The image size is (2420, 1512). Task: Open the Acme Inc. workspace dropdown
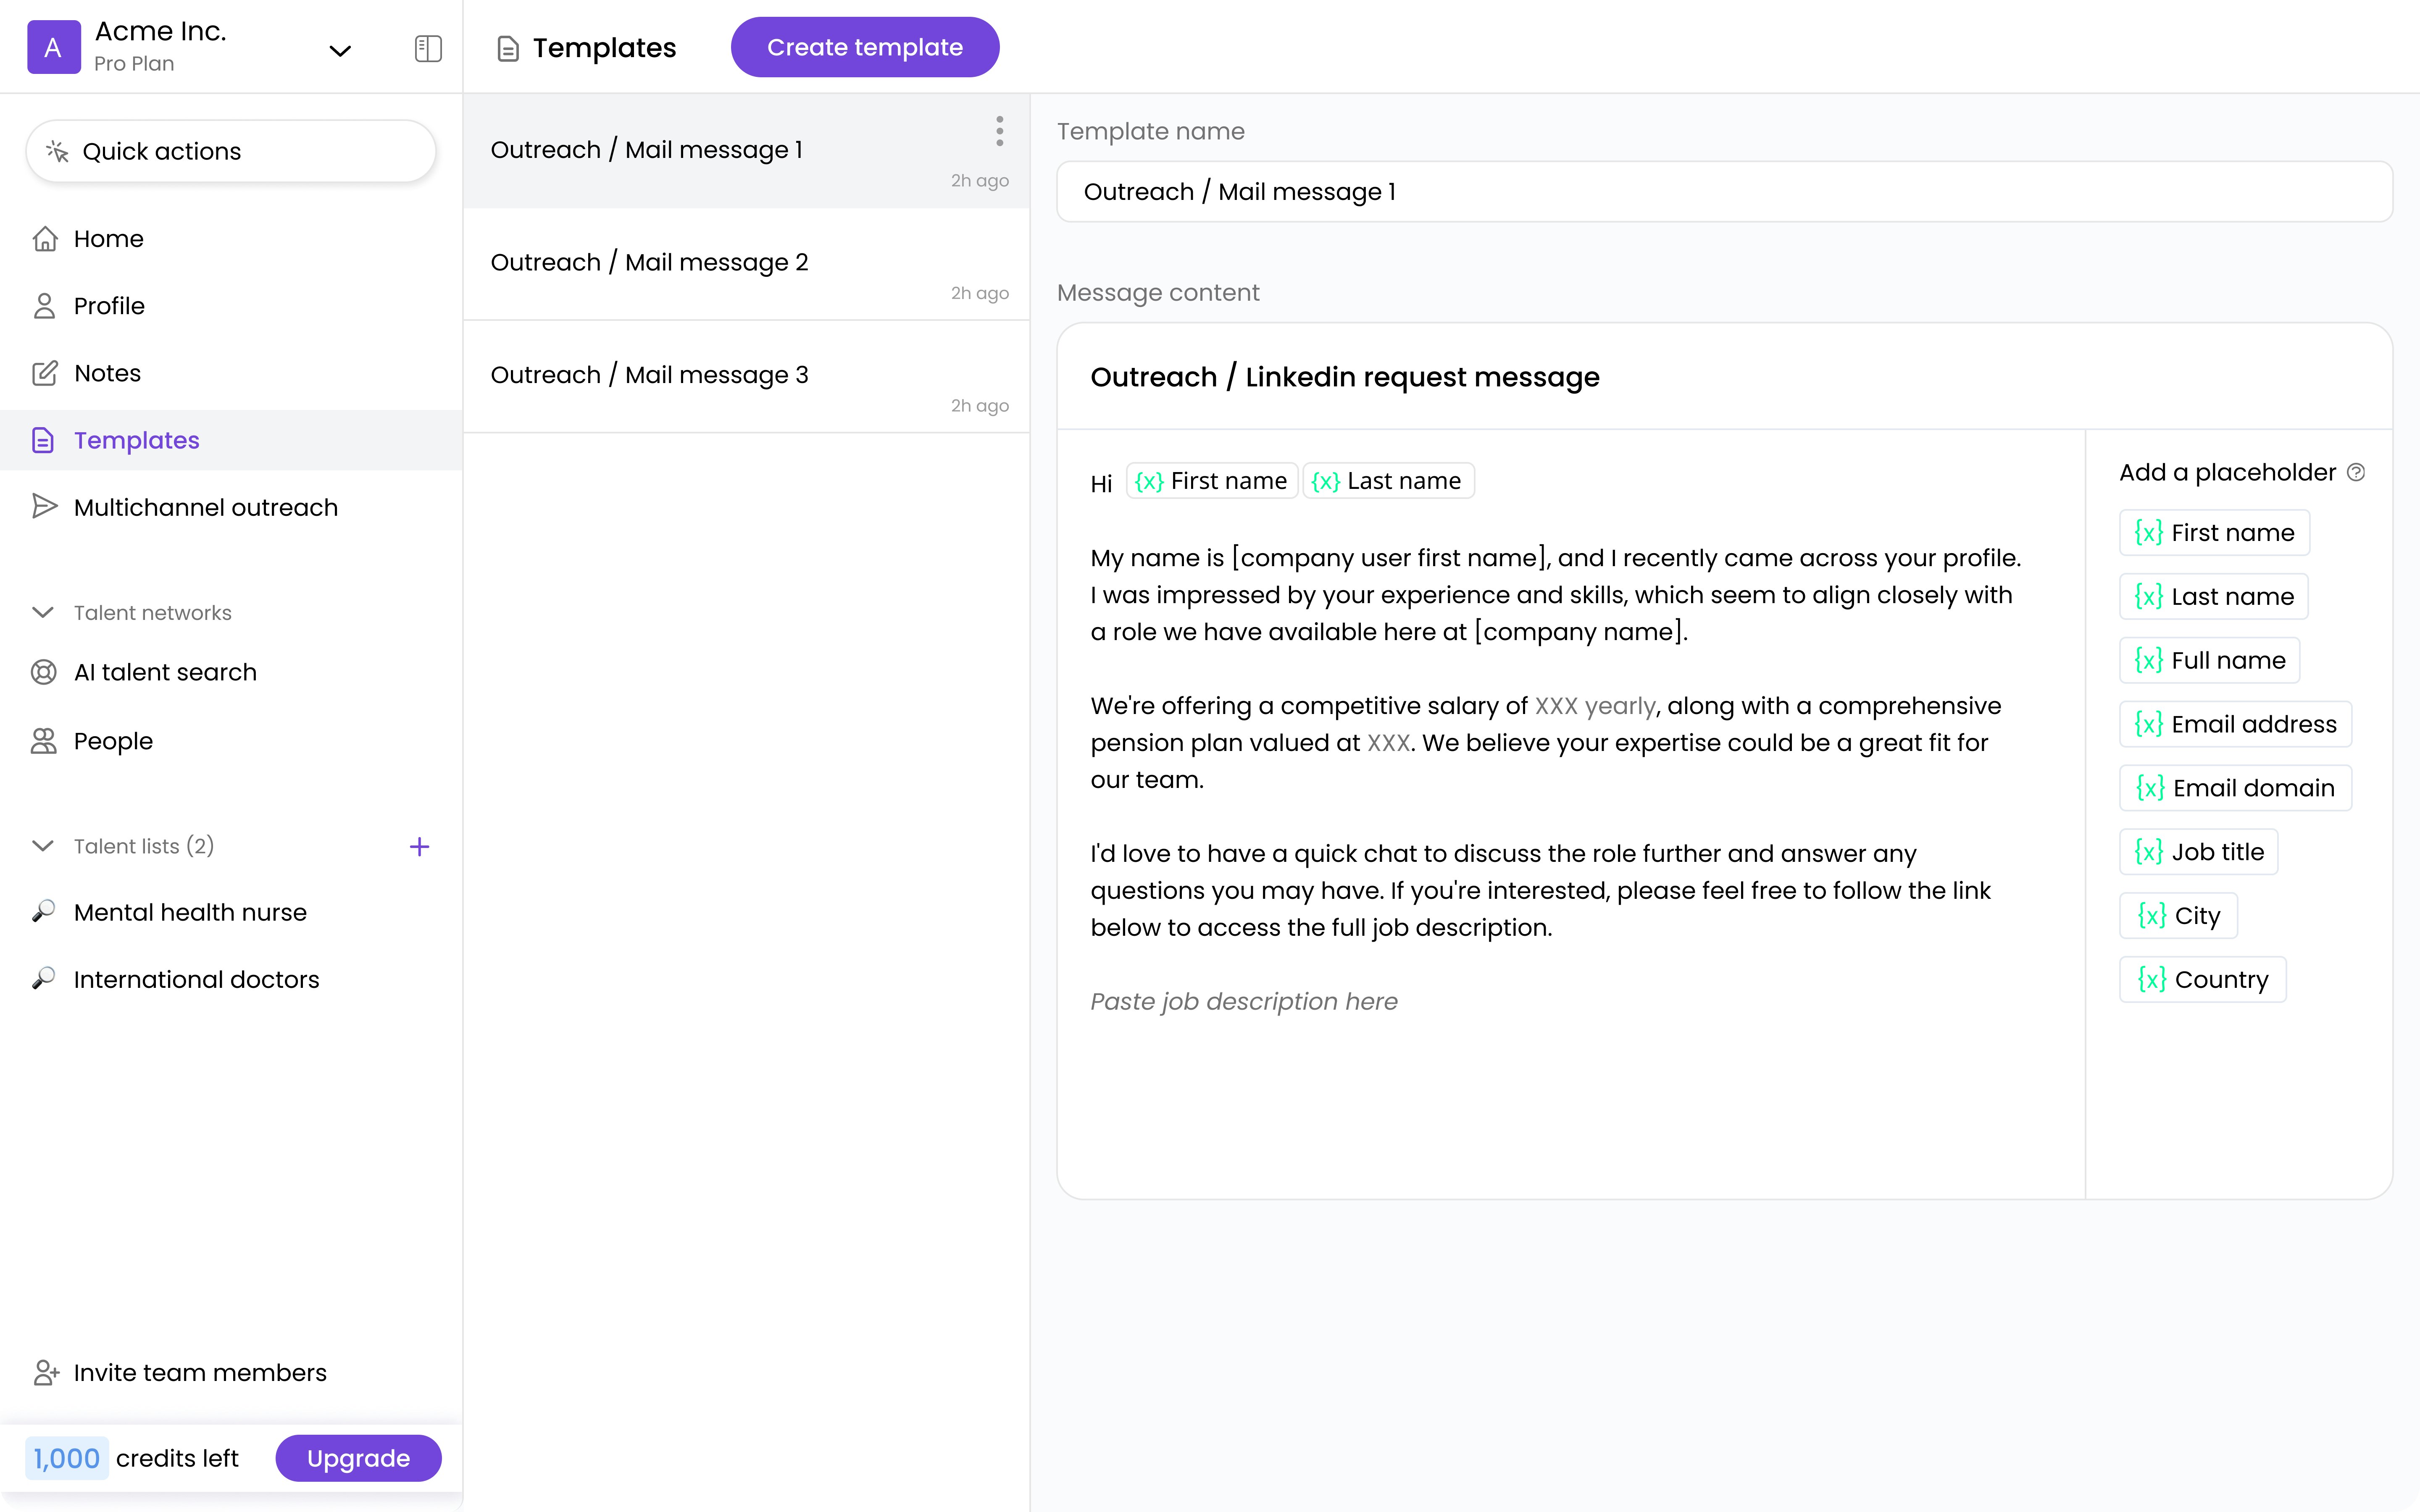(x=340, y=50)
